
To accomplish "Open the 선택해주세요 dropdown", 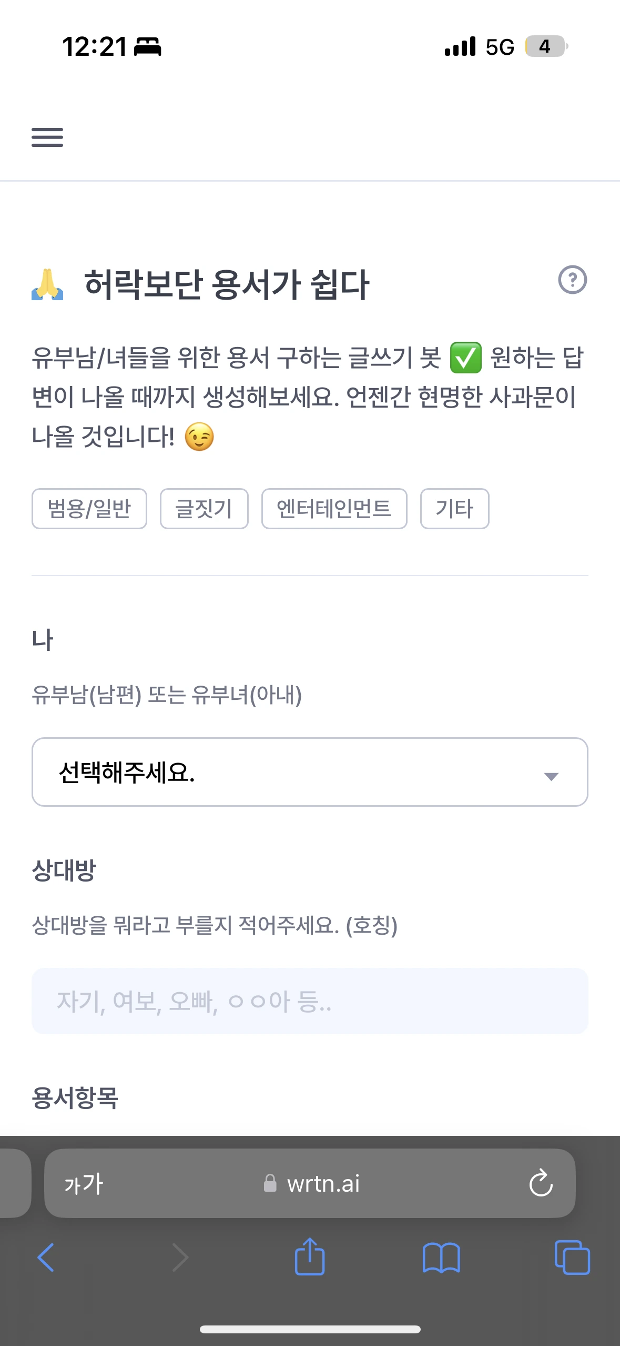I will pos(310,772).
